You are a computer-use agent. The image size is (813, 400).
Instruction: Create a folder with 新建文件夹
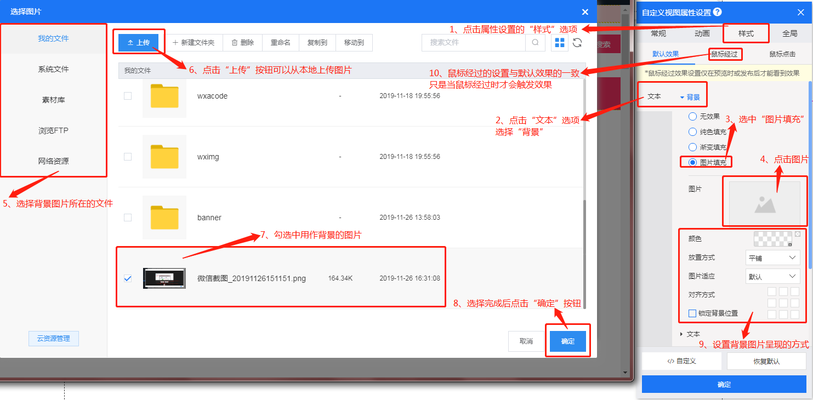point(193,43)
